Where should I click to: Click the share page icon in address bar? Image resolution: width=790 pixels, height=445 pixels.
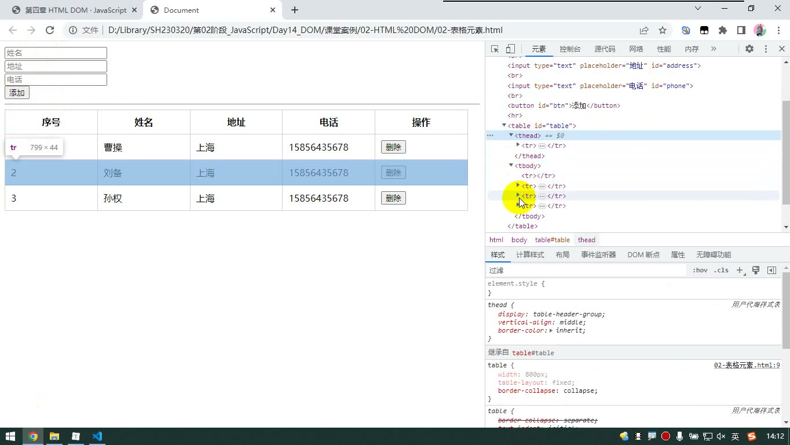tap(644, 30)
